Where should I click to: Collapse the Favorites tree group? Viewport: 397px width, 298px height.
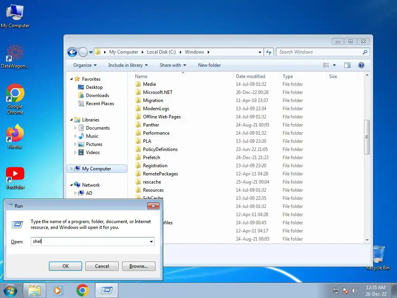[x=71, y=79]
